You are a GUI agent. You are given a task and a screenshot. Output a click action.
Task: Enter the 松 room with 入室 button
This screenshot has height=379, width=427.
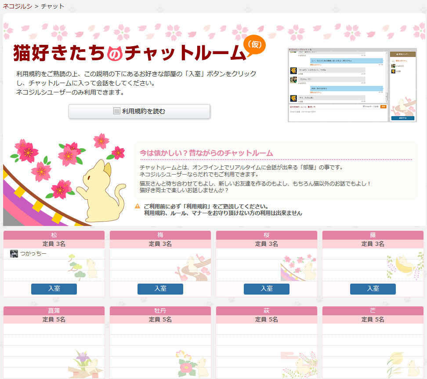click(54, 289)
